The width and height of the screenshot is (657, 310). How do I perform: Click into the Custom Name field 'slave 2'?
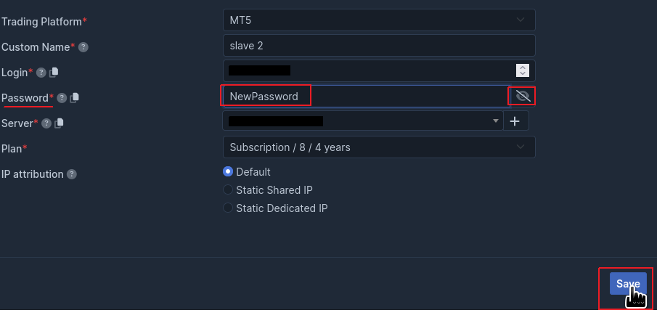[378, 46]
